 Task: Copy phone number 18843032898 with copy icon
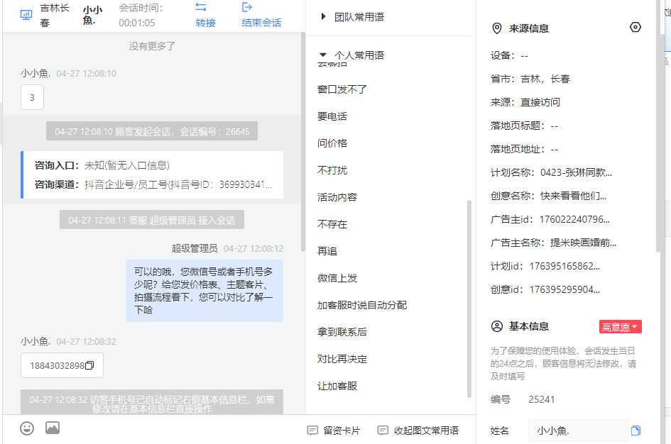(x=89, y=365)
